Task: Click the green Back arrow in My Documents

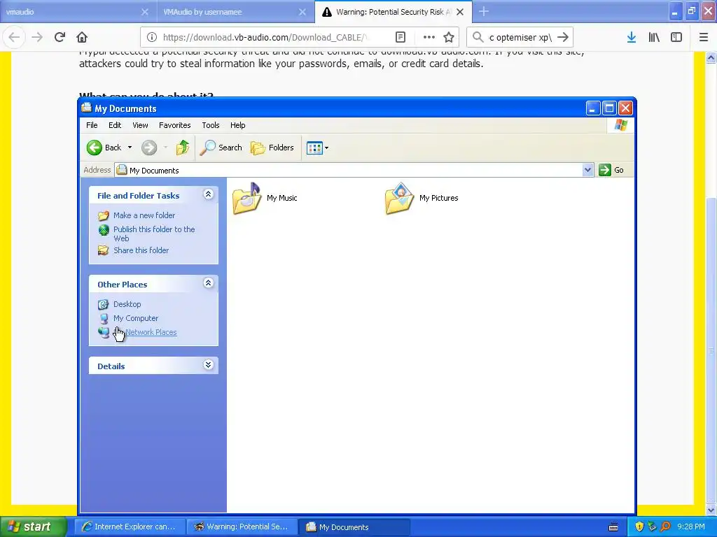Action: pos(95,148)
